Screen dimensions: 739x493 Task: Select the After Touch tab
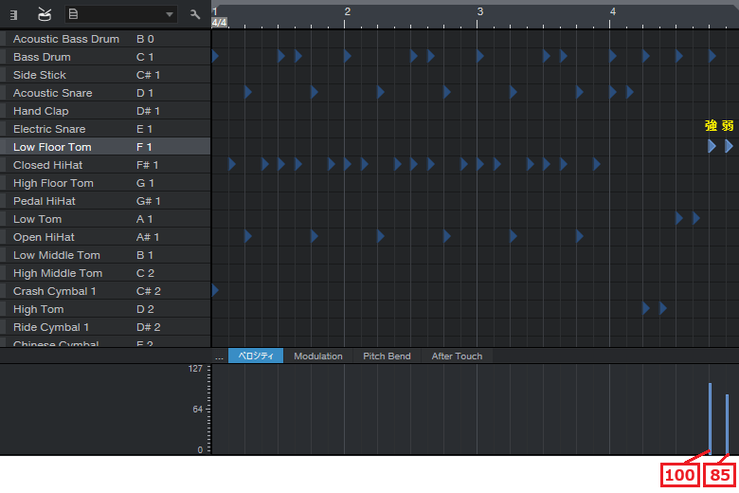457,356
